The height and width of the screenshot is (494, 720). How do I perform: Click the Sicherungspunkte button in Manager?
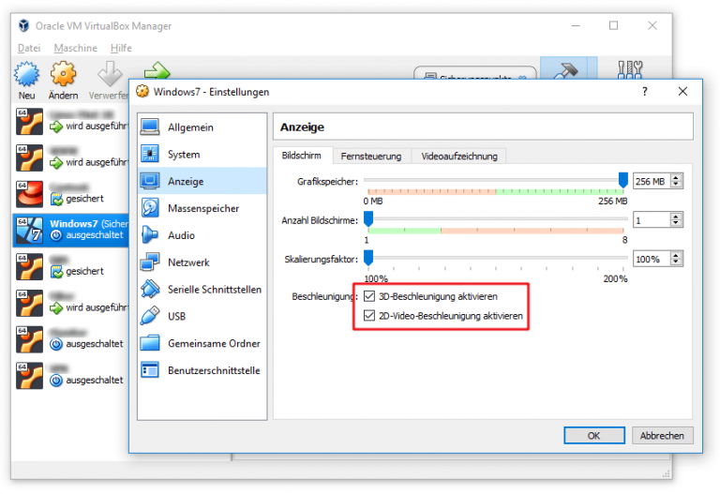coord(474,73)
